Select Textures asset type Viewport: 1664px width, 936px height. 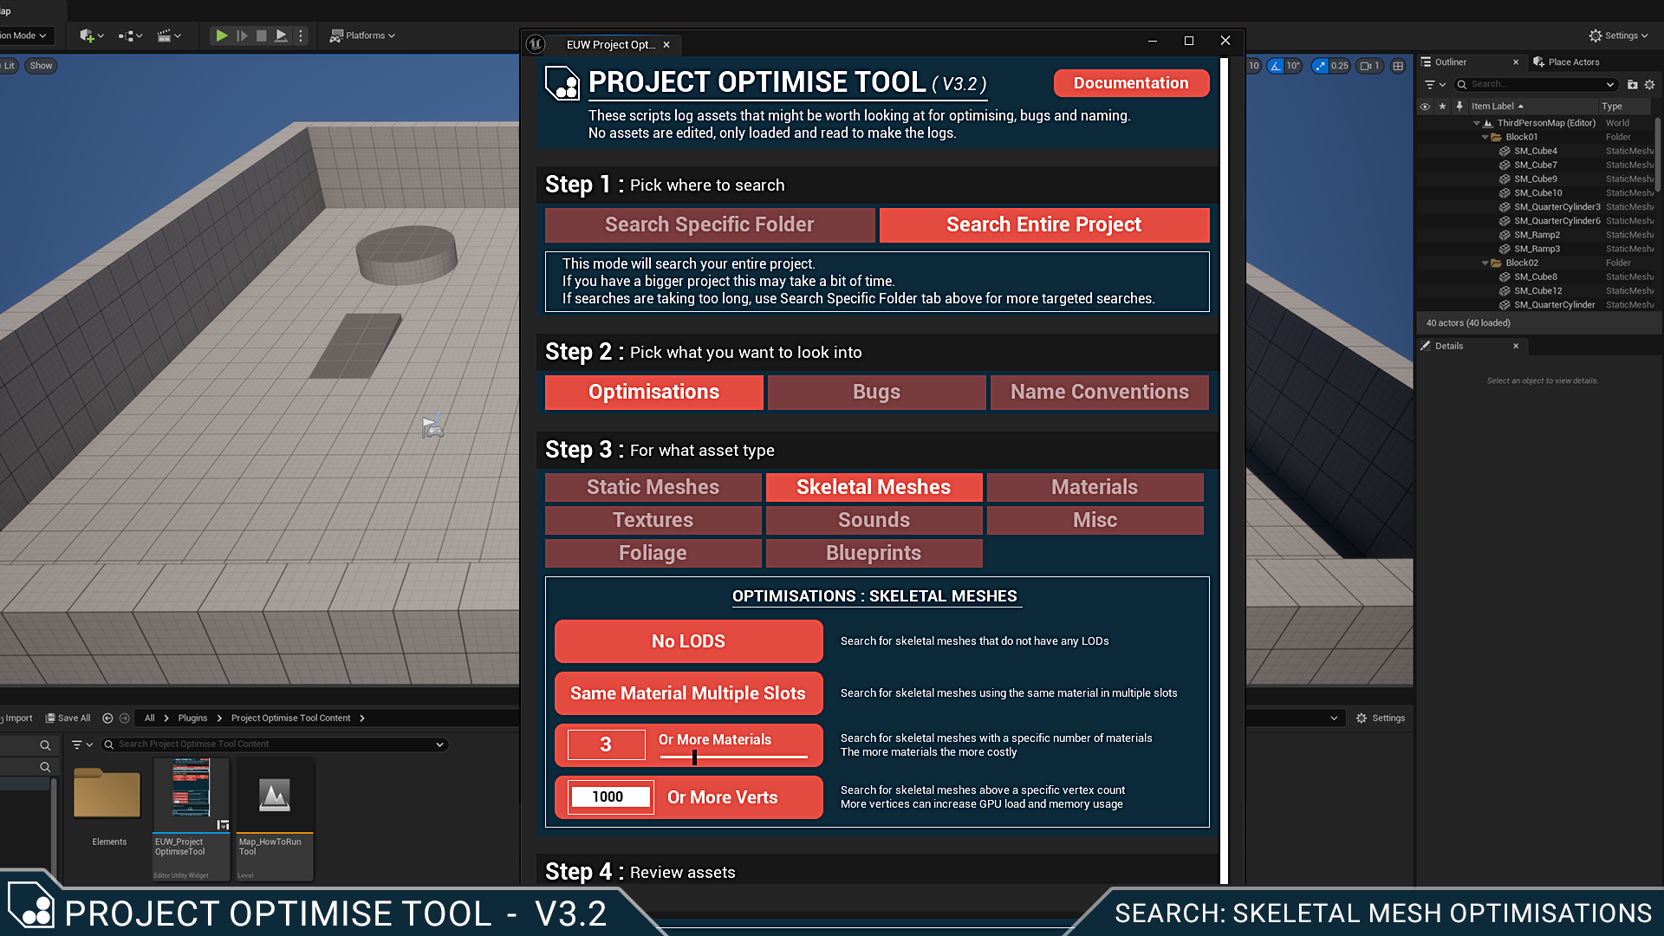(653, 520)
